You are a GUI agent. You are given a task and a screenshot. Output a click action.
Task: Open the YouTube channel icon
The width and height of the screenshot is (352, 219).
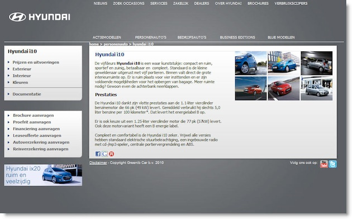coord(324,164)
